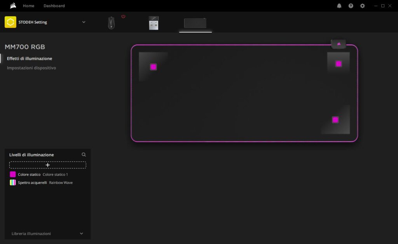Click the Corsair sails logo

click(13, 5)
